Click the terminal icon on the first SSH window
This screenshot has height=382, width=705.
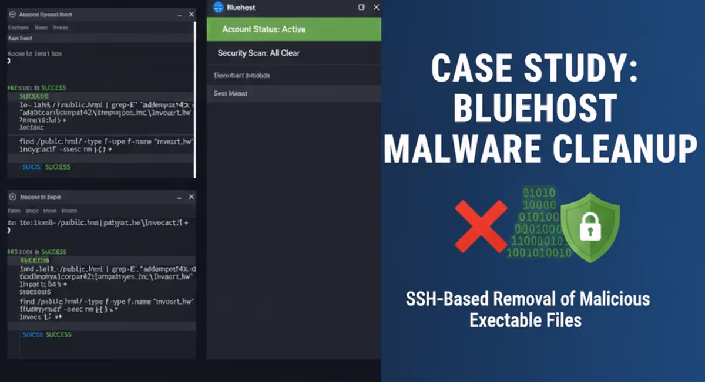click(12, 14)
